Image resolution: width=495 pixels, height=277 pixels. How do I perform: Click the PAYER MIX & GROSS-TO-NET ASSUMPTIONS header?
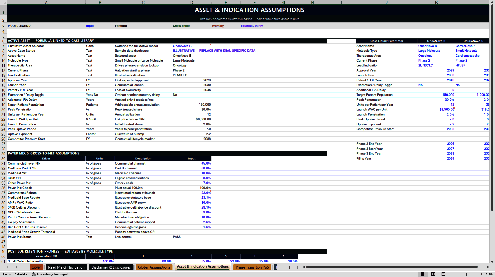(x=167, y=153)
